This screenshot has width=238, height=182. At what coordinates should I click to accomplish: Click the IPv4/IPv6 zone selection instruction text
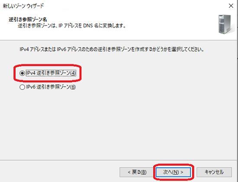point(112,49)
